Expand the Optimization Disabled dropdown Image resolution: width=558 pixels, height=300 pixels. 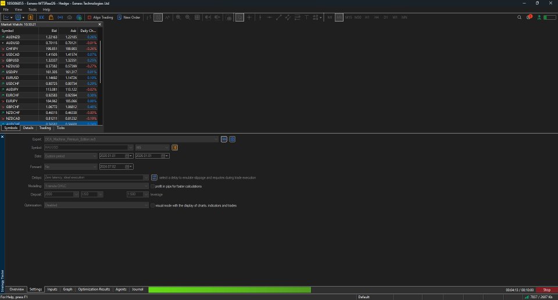click(x=146, y=205)
